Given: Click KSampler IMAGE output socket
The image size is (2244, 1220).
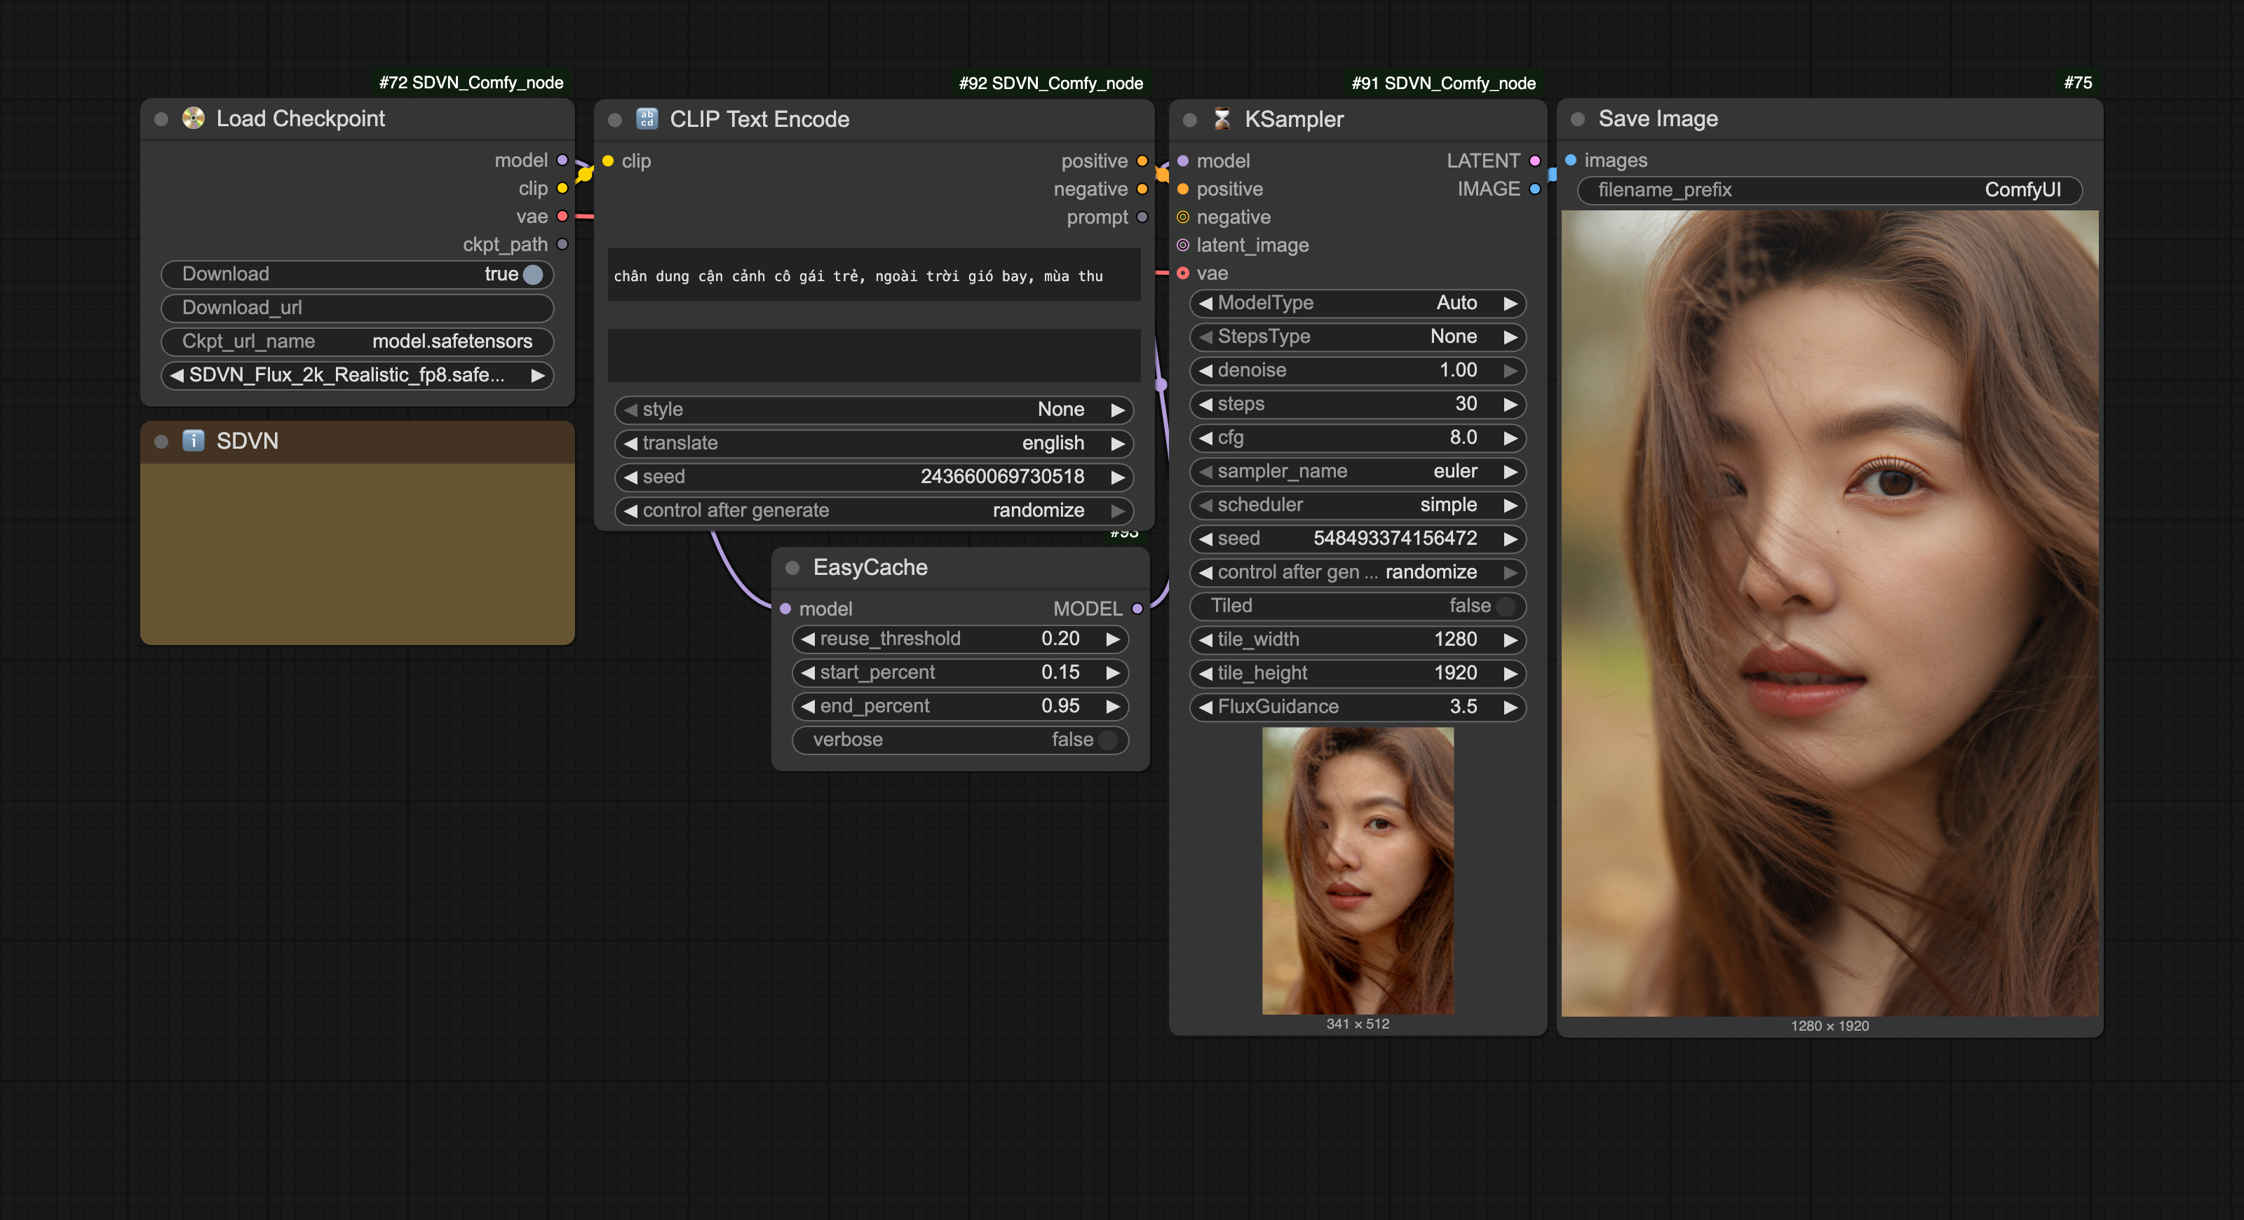Looking at the screenshot, I should [1535, 189].
